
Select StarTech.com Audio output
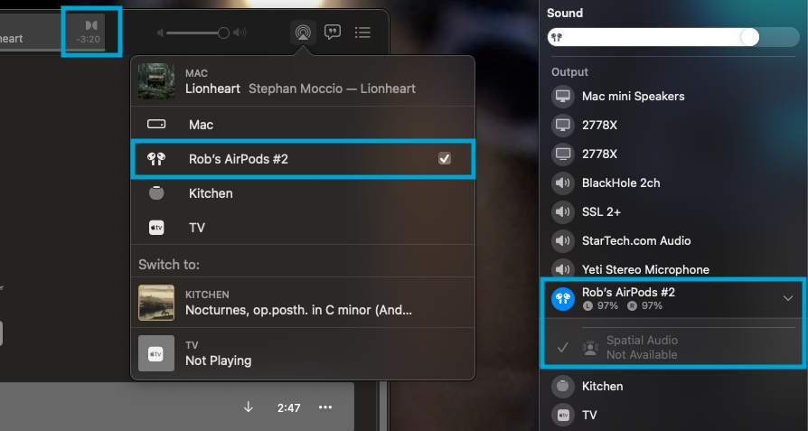(673, 240)
